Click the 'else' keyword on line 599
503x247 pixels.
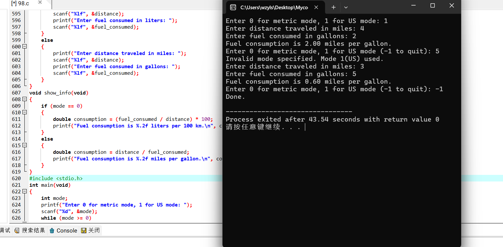[x=47, y=40]
